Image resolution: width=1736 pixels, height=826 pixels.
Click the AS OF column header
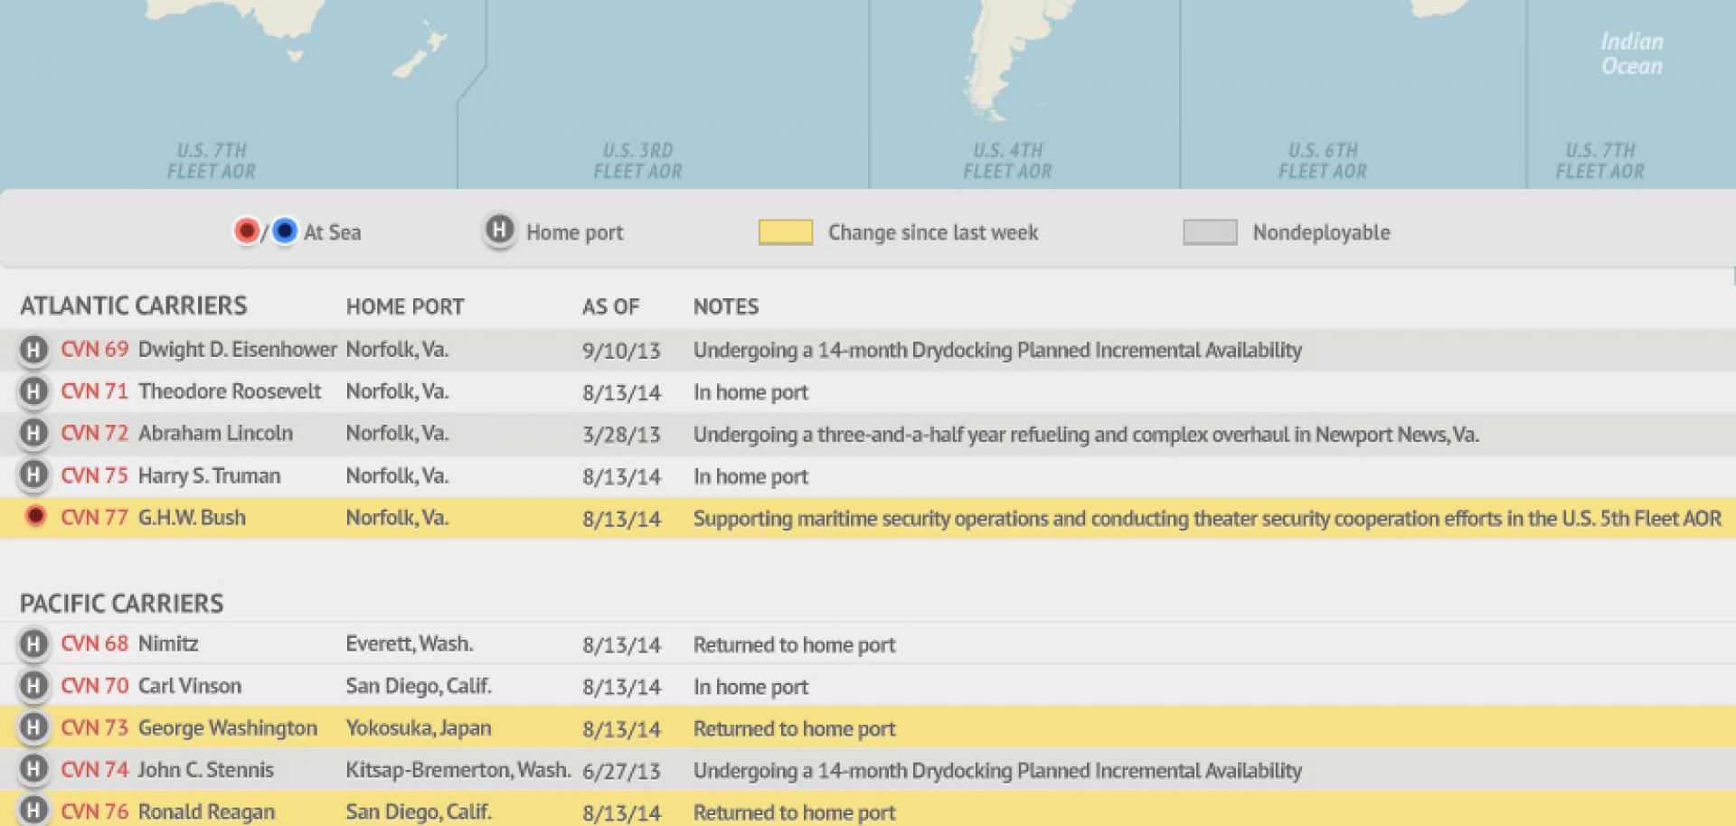[x=610, y=306]
